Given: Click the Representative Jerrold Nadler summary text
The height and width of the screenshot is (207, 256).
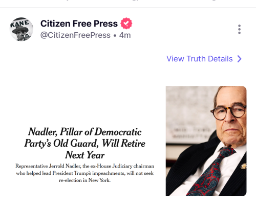Looking at the screenshot, I should pyautogui.click(x=85, y=173).
